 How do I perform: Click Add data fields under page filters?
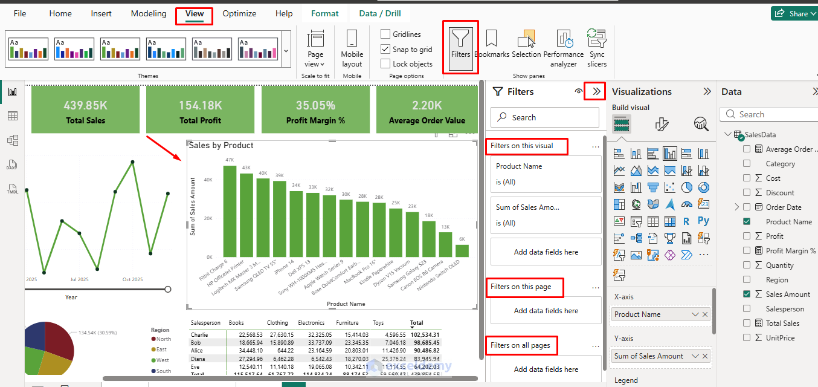coord(546,311)
